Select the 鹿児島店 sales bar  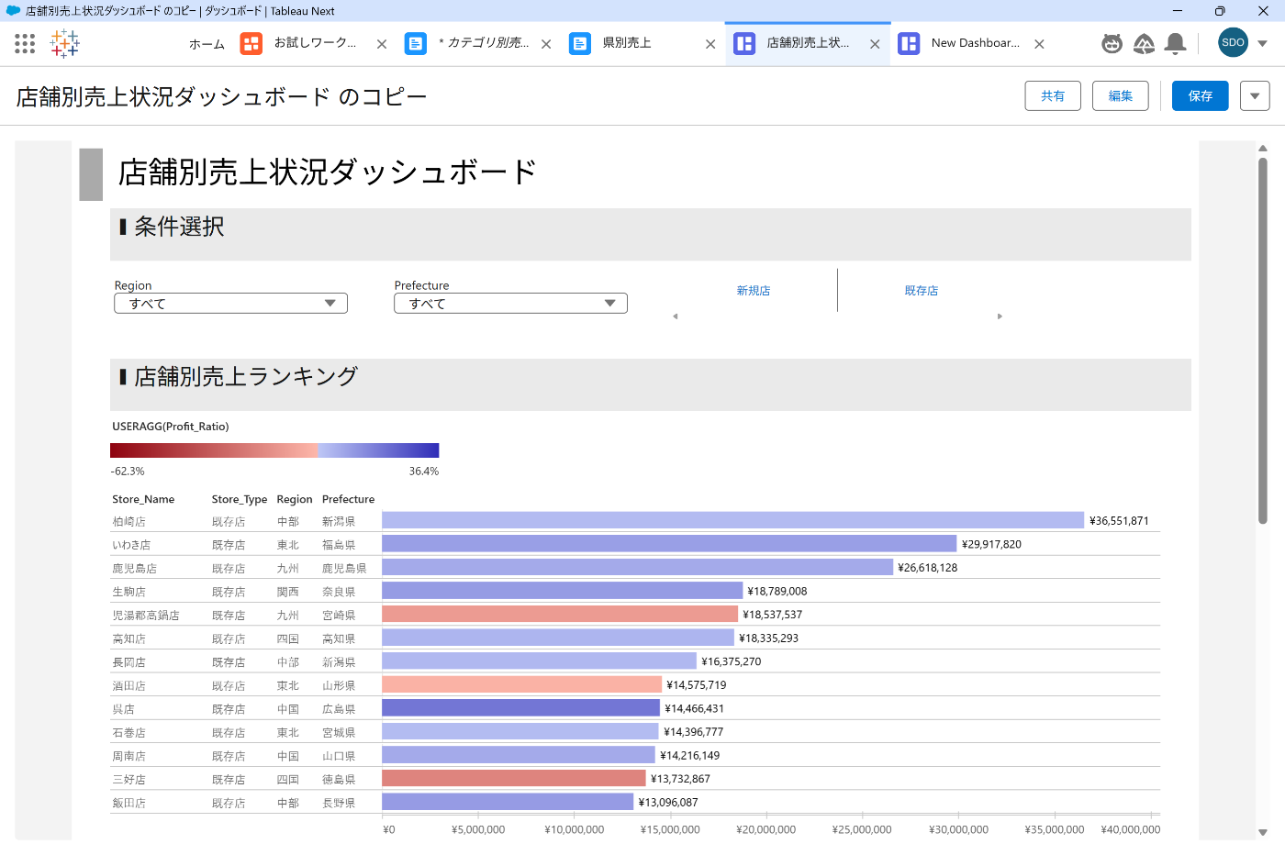637,567
